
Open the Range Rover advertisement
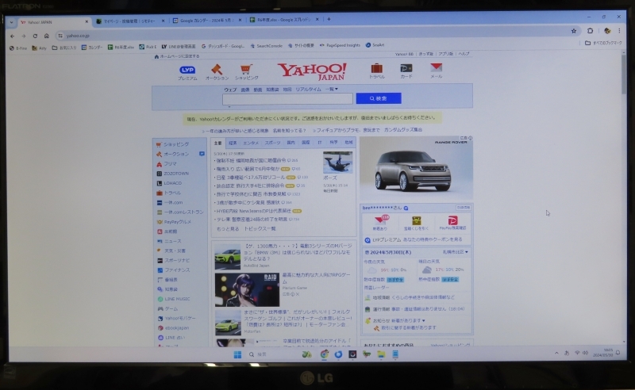[416, 168]
